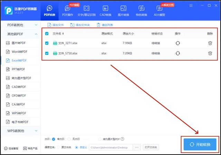Open the PDF转换 tab
This screenshot has height=155, width=221.
pyautogui.click(x=49, y=11)
